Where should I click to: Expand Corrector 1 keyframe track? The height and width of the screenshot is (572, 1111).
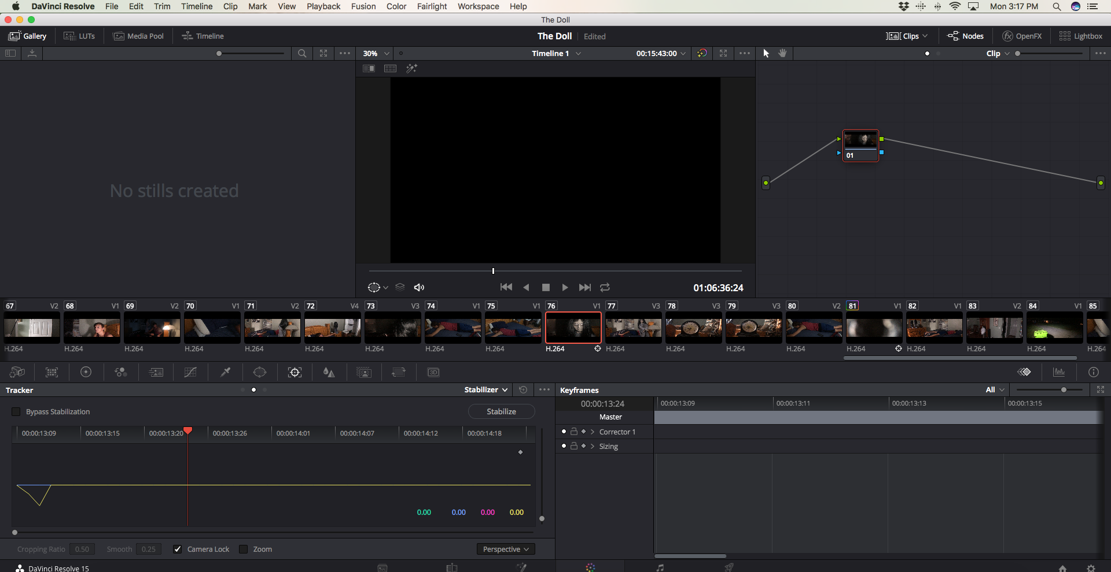point(593,432)
